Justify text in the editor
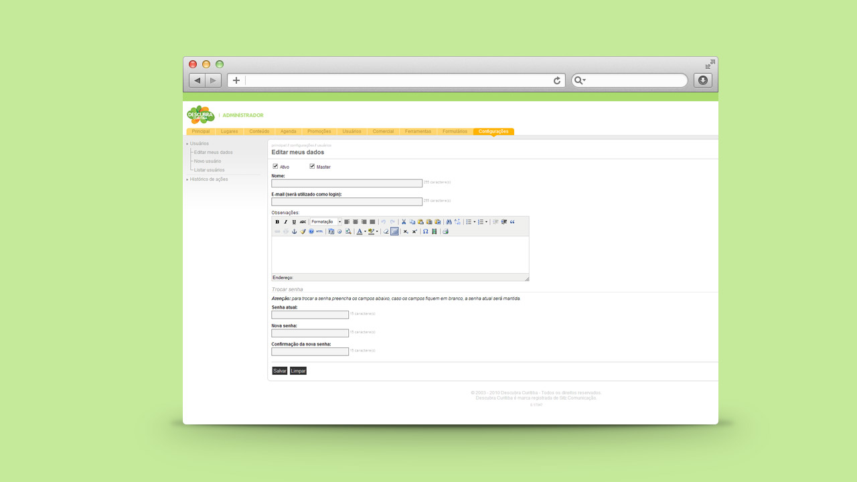The width and height of the screenshot is (857, 482). click(372, 222)
